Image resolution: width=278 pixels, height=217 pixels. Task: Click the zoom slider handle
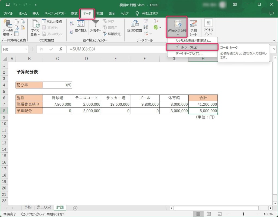(244, 214)
